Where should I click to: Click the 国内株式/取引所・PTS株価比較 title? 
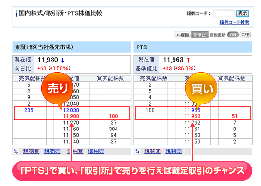60,13
